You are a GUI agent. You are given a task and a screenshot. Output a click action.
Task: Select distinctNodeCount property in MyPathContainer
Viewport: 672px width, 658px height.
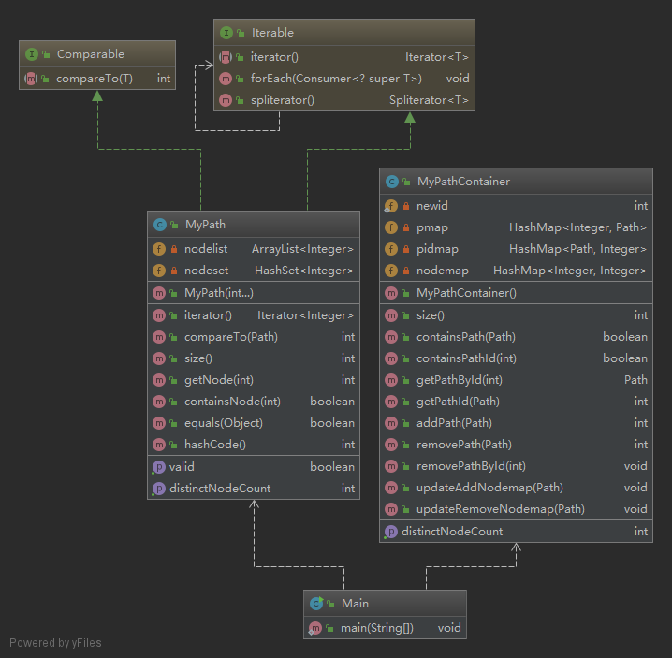(x=516, y=532)
